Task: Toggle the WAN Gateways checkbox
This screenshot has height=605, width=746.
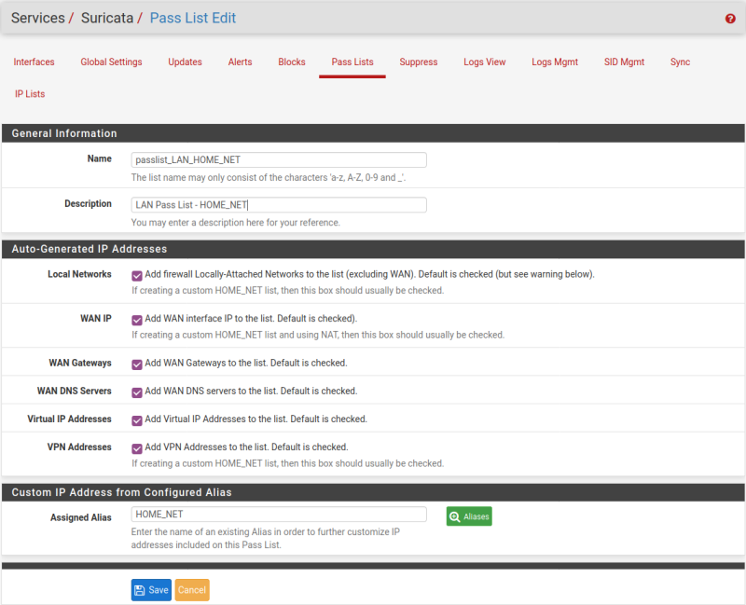Action: point(137,364)
